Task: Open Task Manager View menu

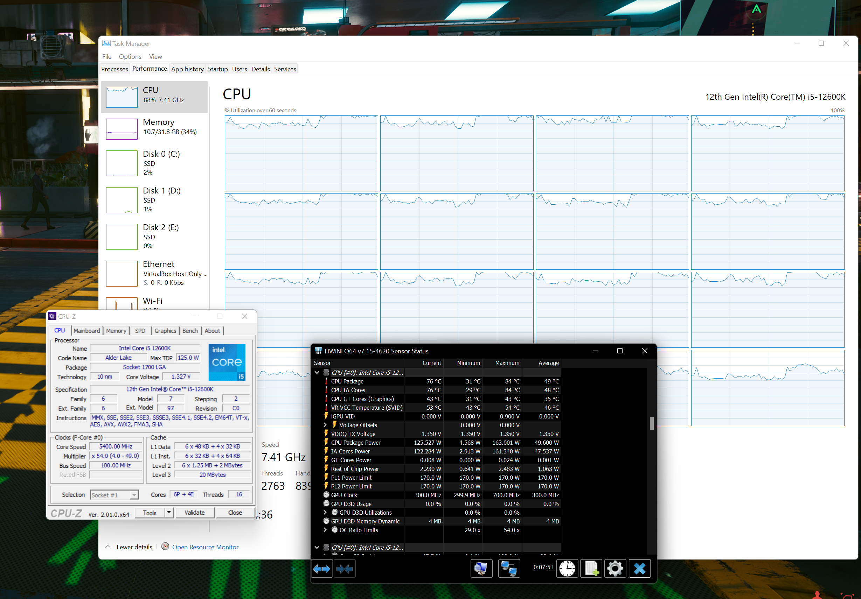Action: (155, 57)
